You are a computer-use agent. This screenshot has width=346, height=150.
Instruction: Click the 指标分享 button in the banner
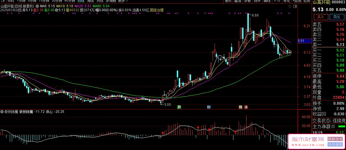(334, 139)
